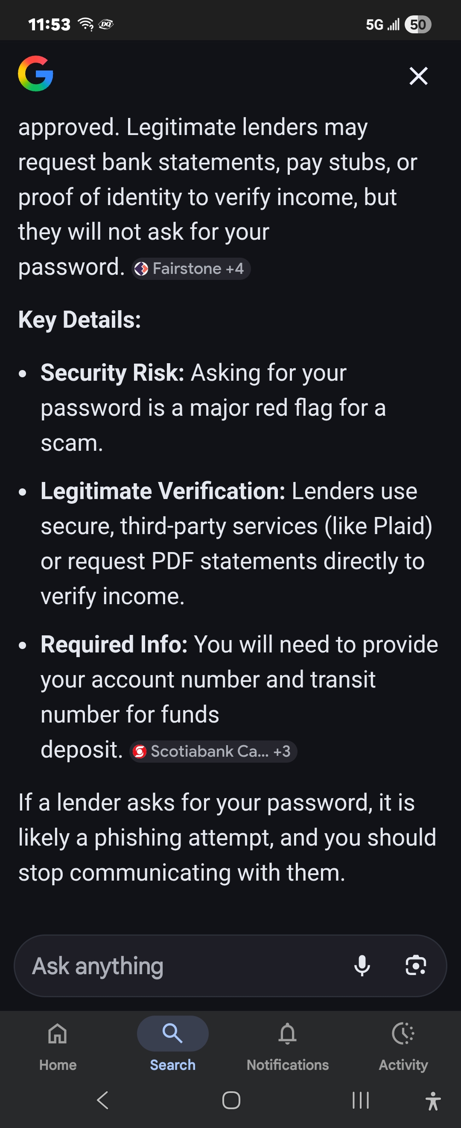Open the recent apps navigation button
The height and width of the screenshot is (1128, 461).
click(360, 1099)
